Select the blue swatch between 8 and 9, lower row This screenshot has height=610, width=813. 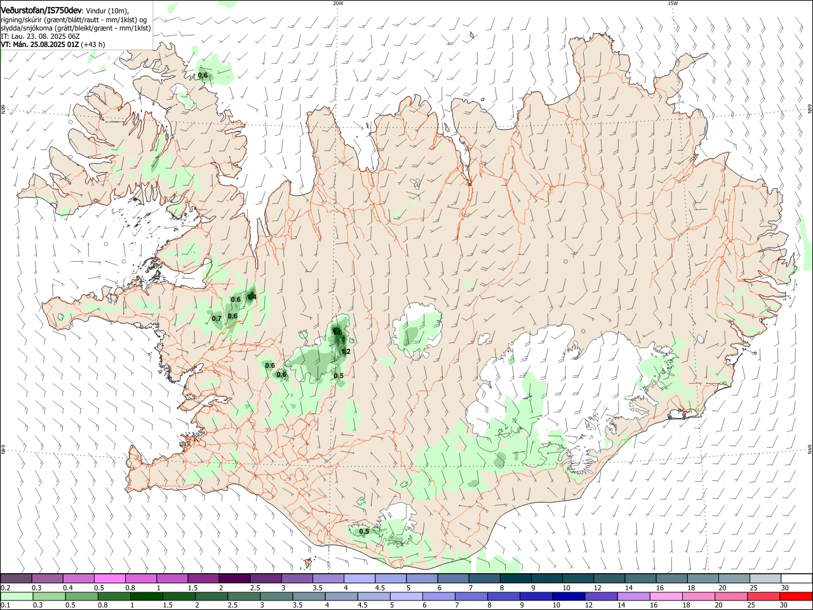tap(504, 596)
